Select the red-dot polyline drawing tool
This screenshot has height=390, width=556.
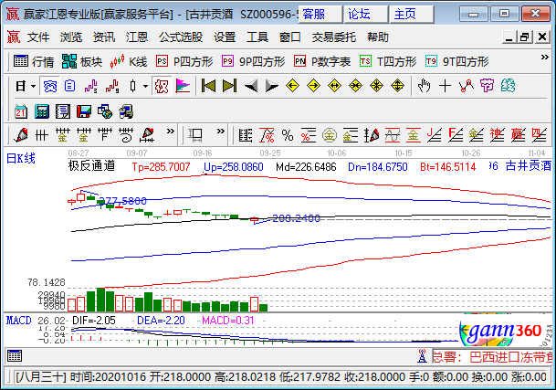pos(466,86)
